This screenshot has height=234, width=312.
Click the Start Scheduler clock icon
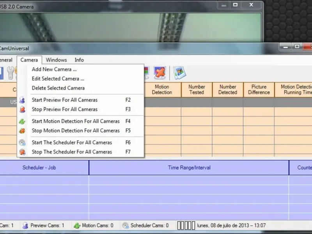pos(22,142)
